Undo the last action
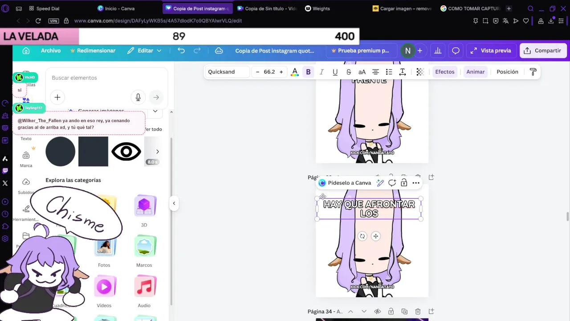This screenshot has height=321, width=570. coord(181,51)
